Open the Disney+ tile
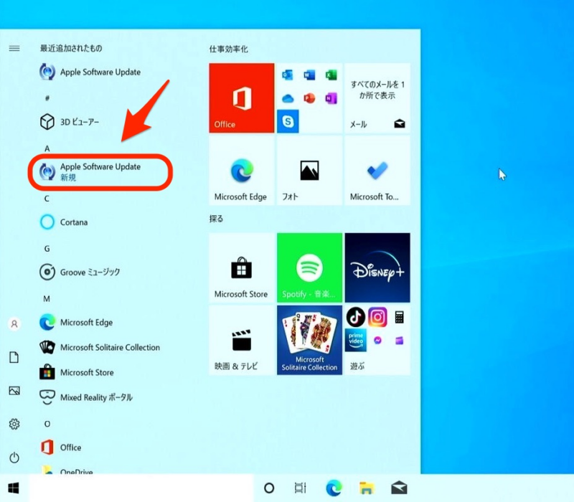Viewport: 574px width, 502px height. click(x=377, y=267)
